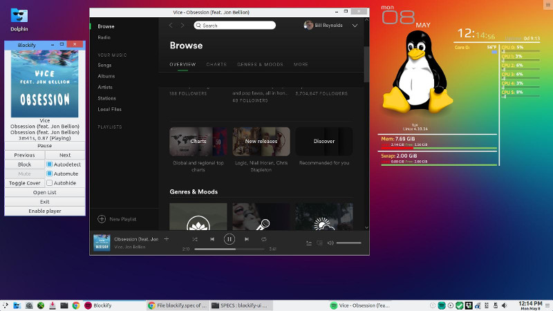This screenshot has width=553, height=311.
Task: Uncheck the Autodetect checkbox
Action: pos(49,164)
